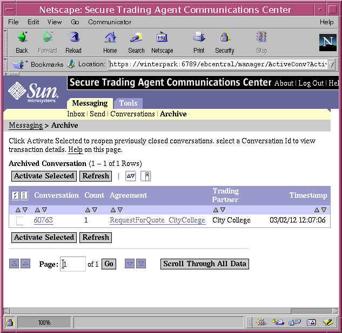Click the Forward navigation icon

pos(48,37)
